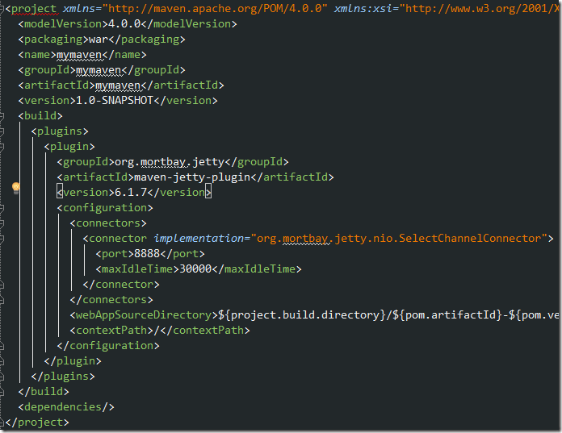Collapse the opening plugin tag fold marker
This screenshot has height=433, width=562.
2,147
